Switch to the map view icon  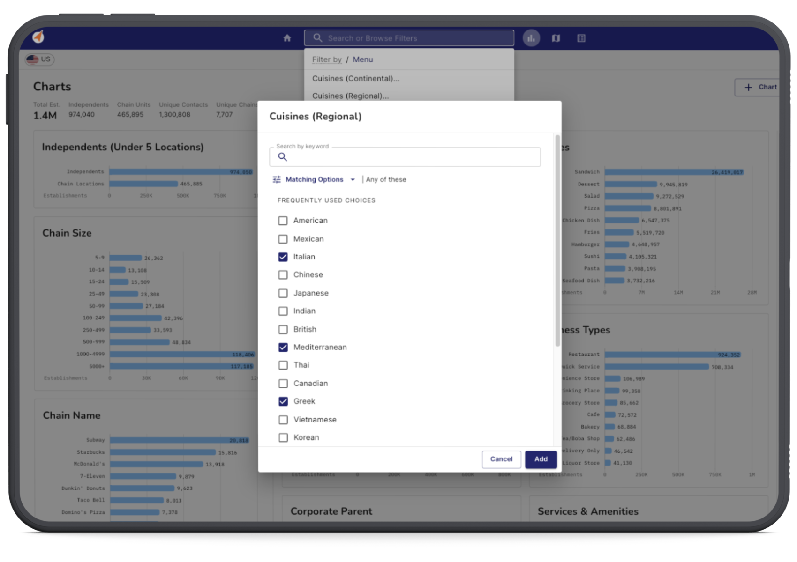[x=556, y=38]
